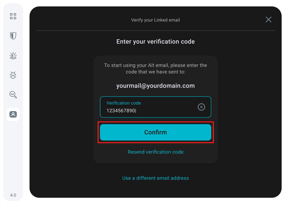The width and height of the screenshot is (288, 204).
Task: Clear the verification code with X icon
Action: click(x=201, y=107)
